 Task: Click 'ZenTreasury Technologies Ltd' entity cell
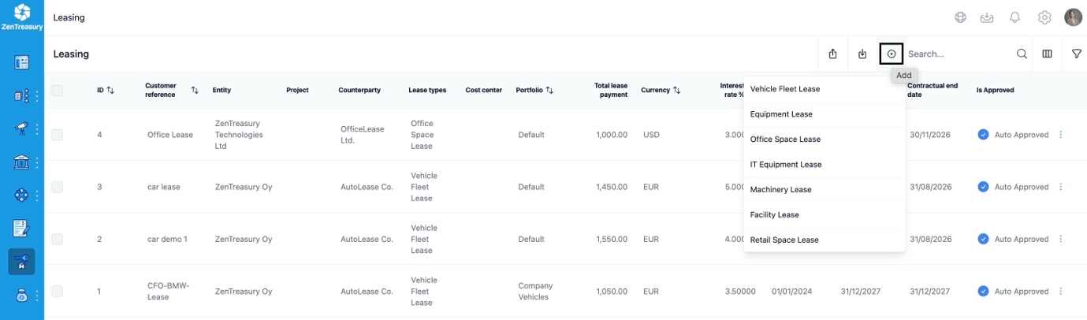pos(239,135)
